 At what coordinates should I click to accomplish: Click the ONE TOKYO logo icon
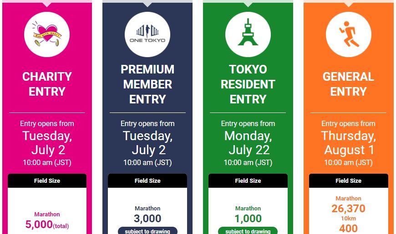tap(147, 34)
